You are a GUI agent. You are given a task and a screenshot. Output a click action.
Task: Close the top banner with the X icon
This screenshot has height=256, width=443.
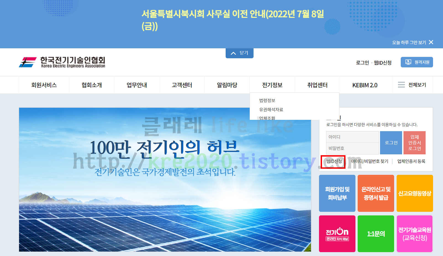point(431,42)
